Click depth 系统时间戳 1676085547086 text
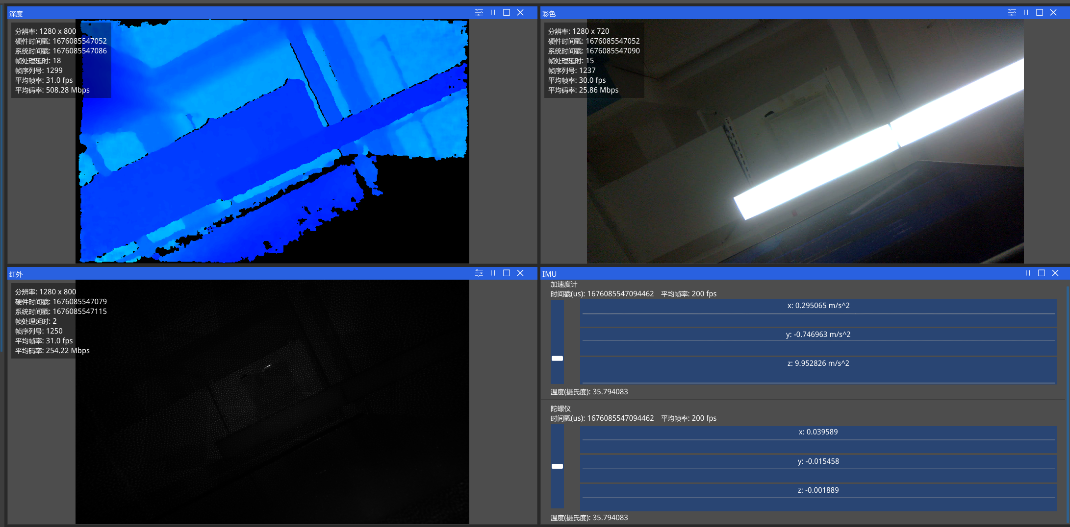This screenshot has height=527, width=1070. click(x=61, y=51)
